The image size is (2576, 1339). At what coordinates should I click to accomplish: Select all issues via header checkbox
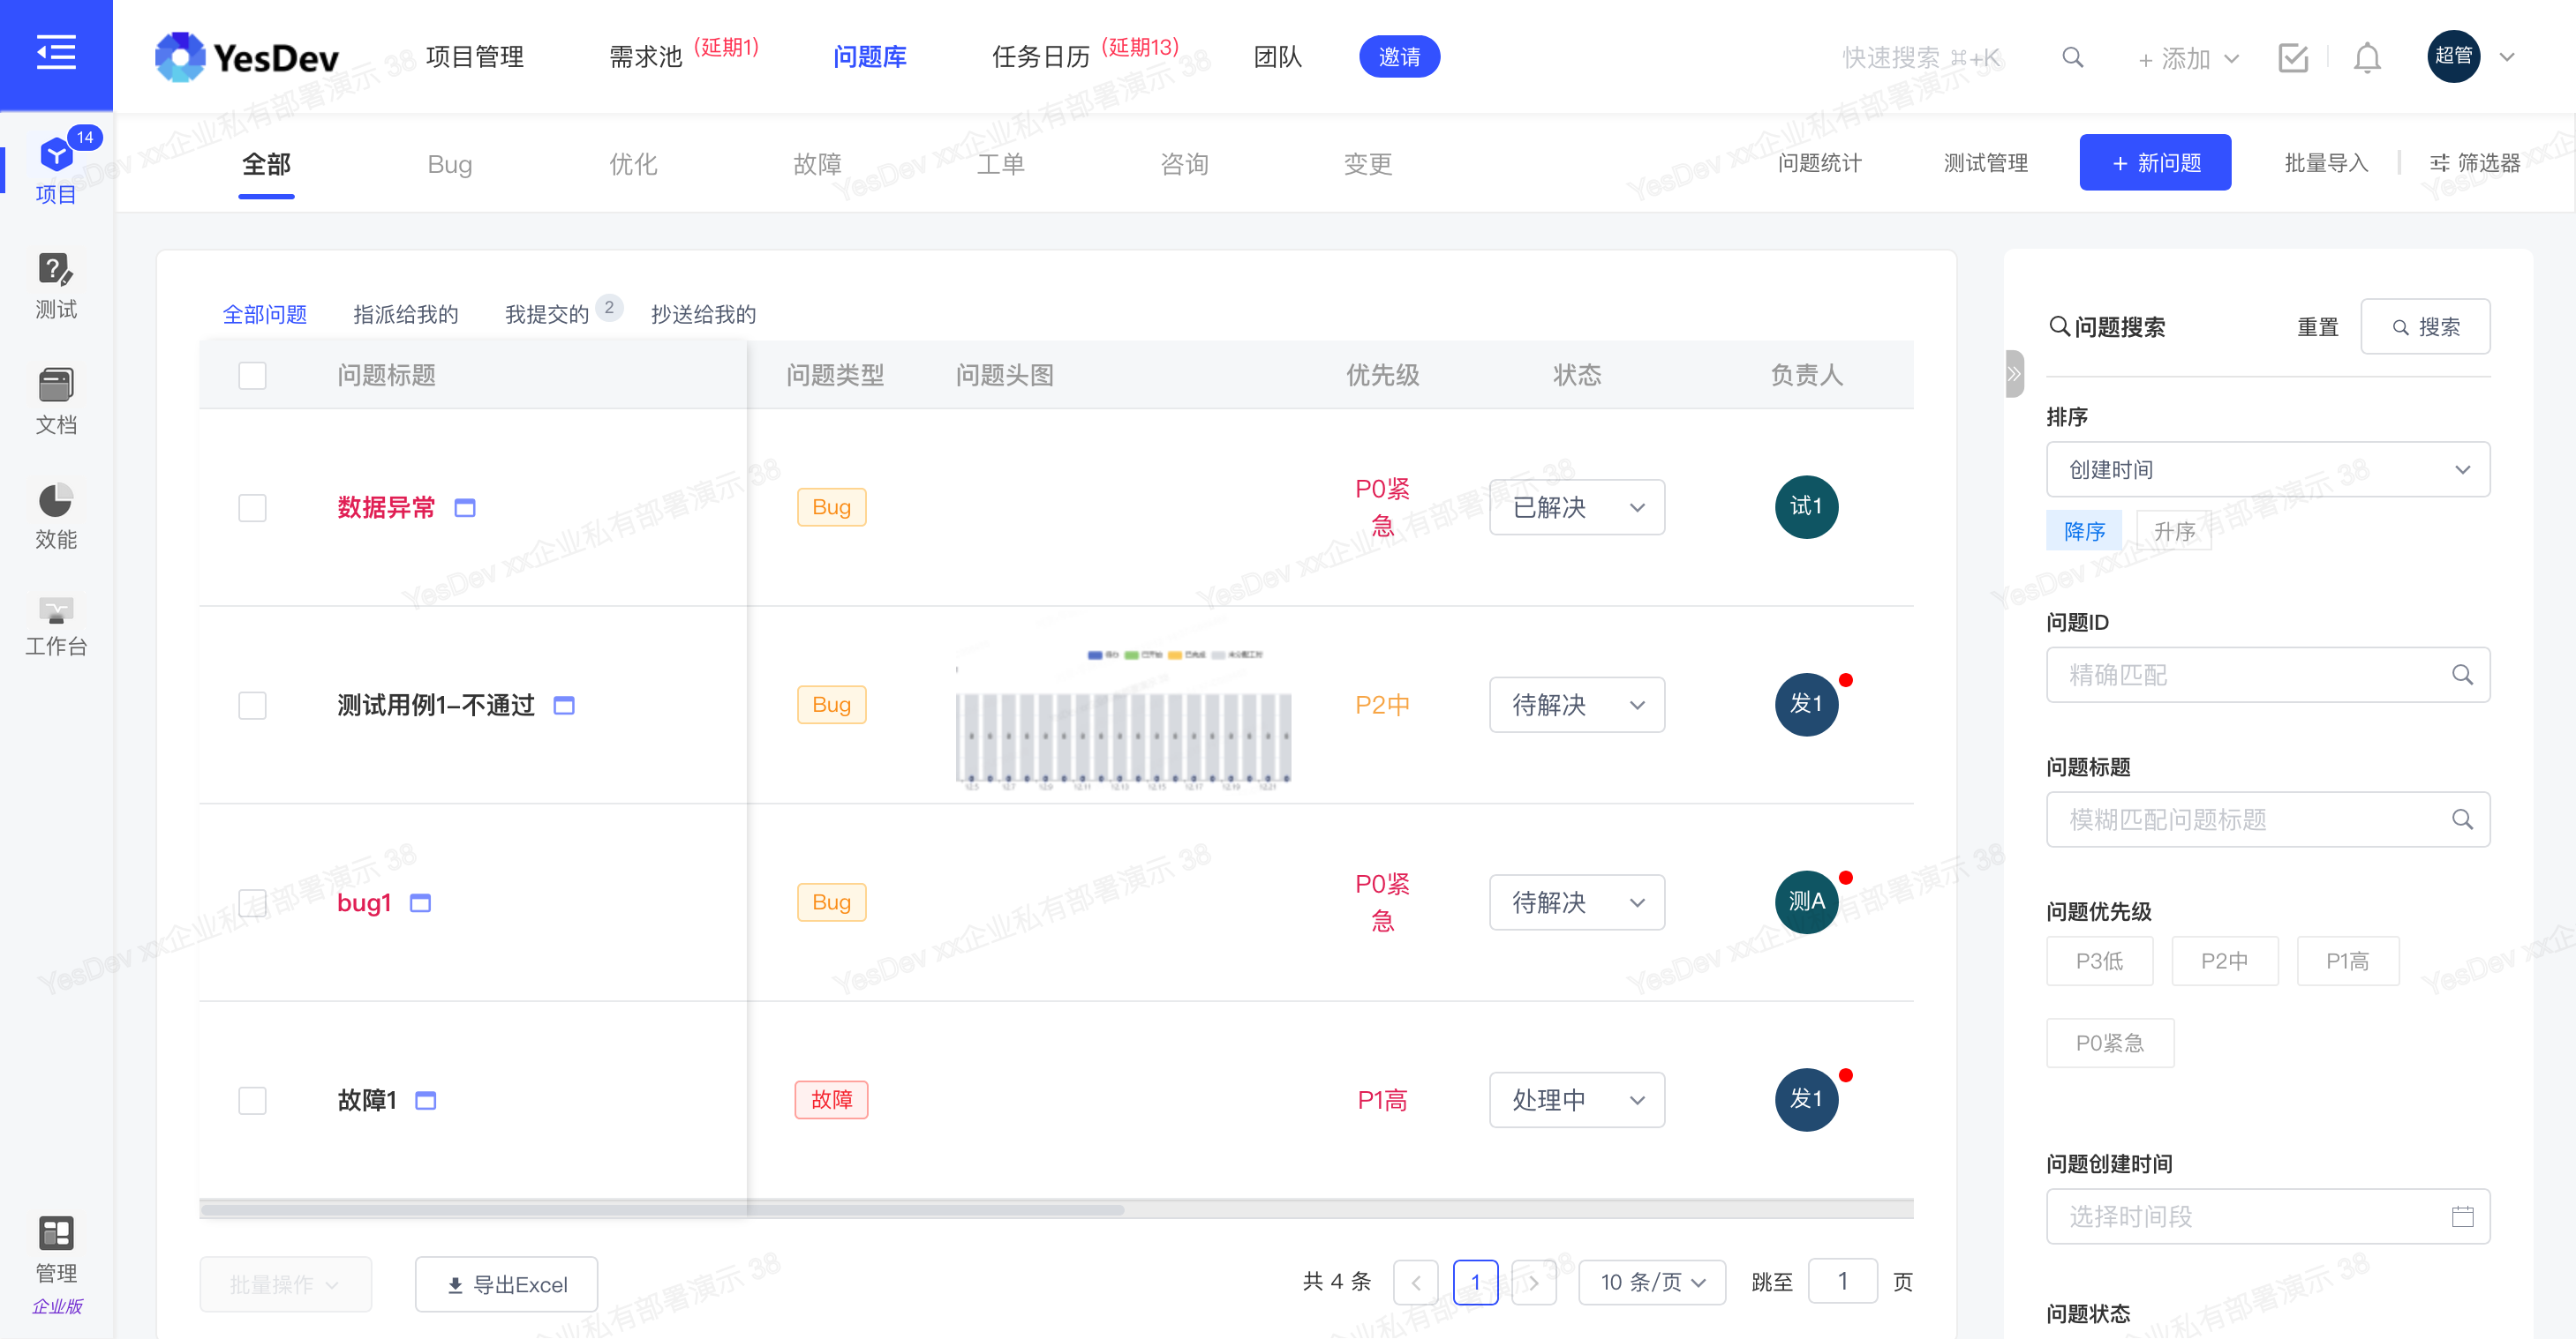[x=252, y=376]
